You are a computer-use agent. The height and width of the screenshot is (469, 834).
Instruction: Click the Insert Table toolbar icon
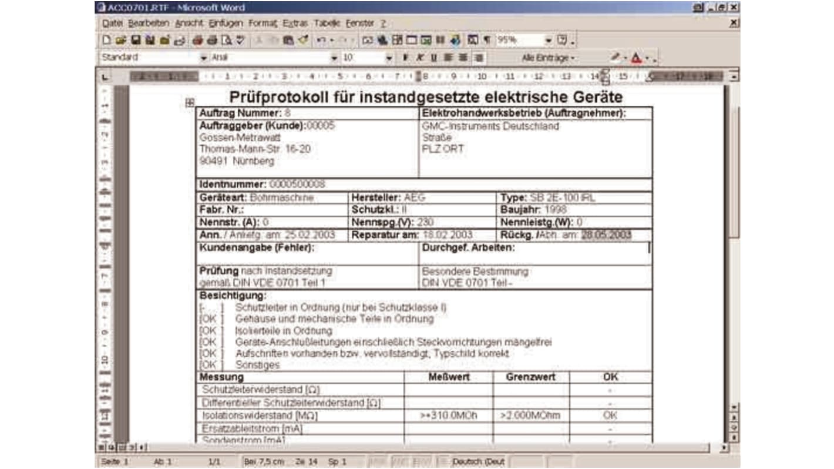coord(411,40)
